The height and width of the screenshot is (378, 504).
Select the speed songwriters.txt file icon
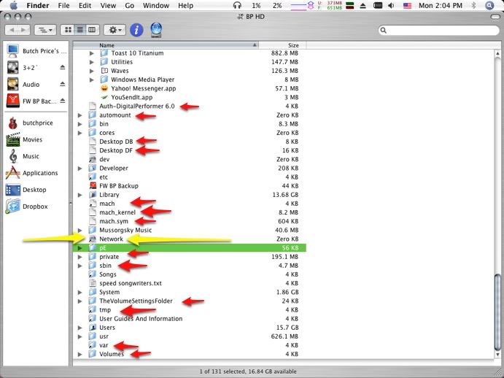coord(93,283)
